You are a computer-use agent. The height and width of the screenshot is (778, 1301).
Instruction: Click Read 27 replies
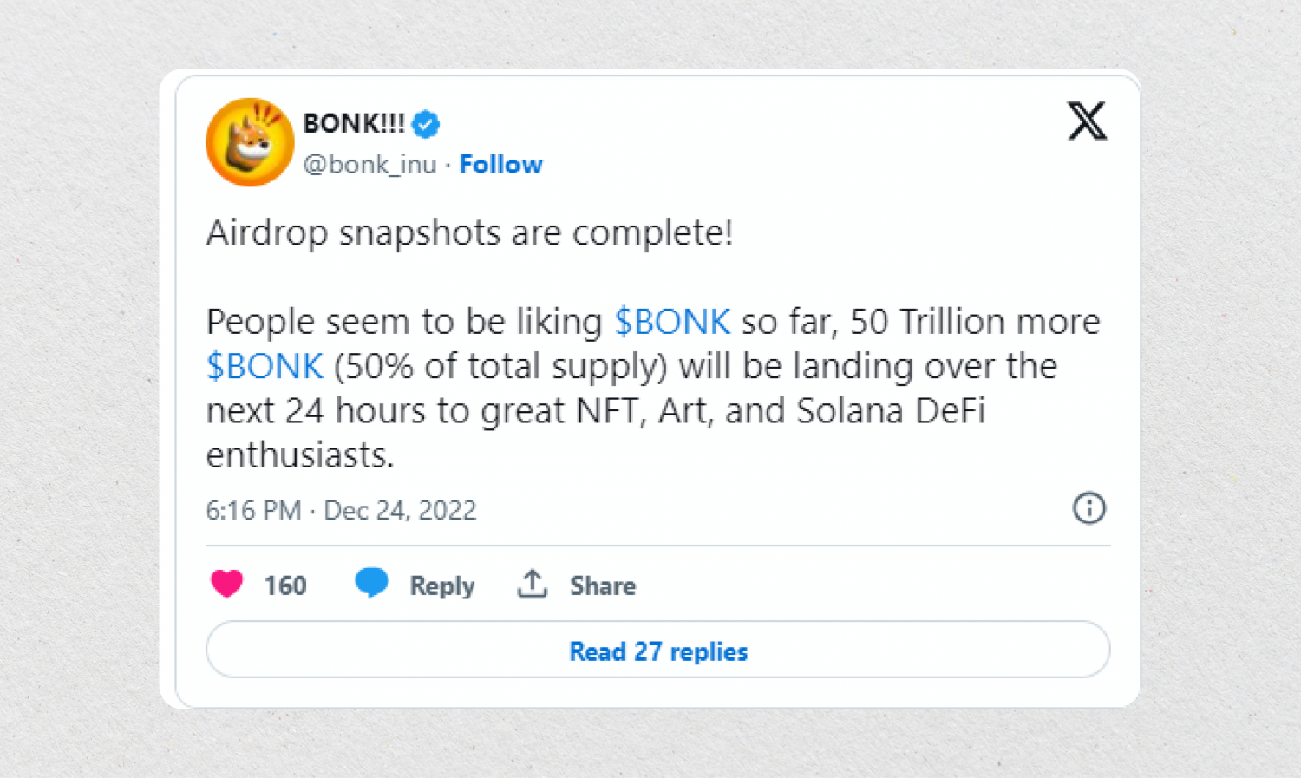(x=657, y=651)
